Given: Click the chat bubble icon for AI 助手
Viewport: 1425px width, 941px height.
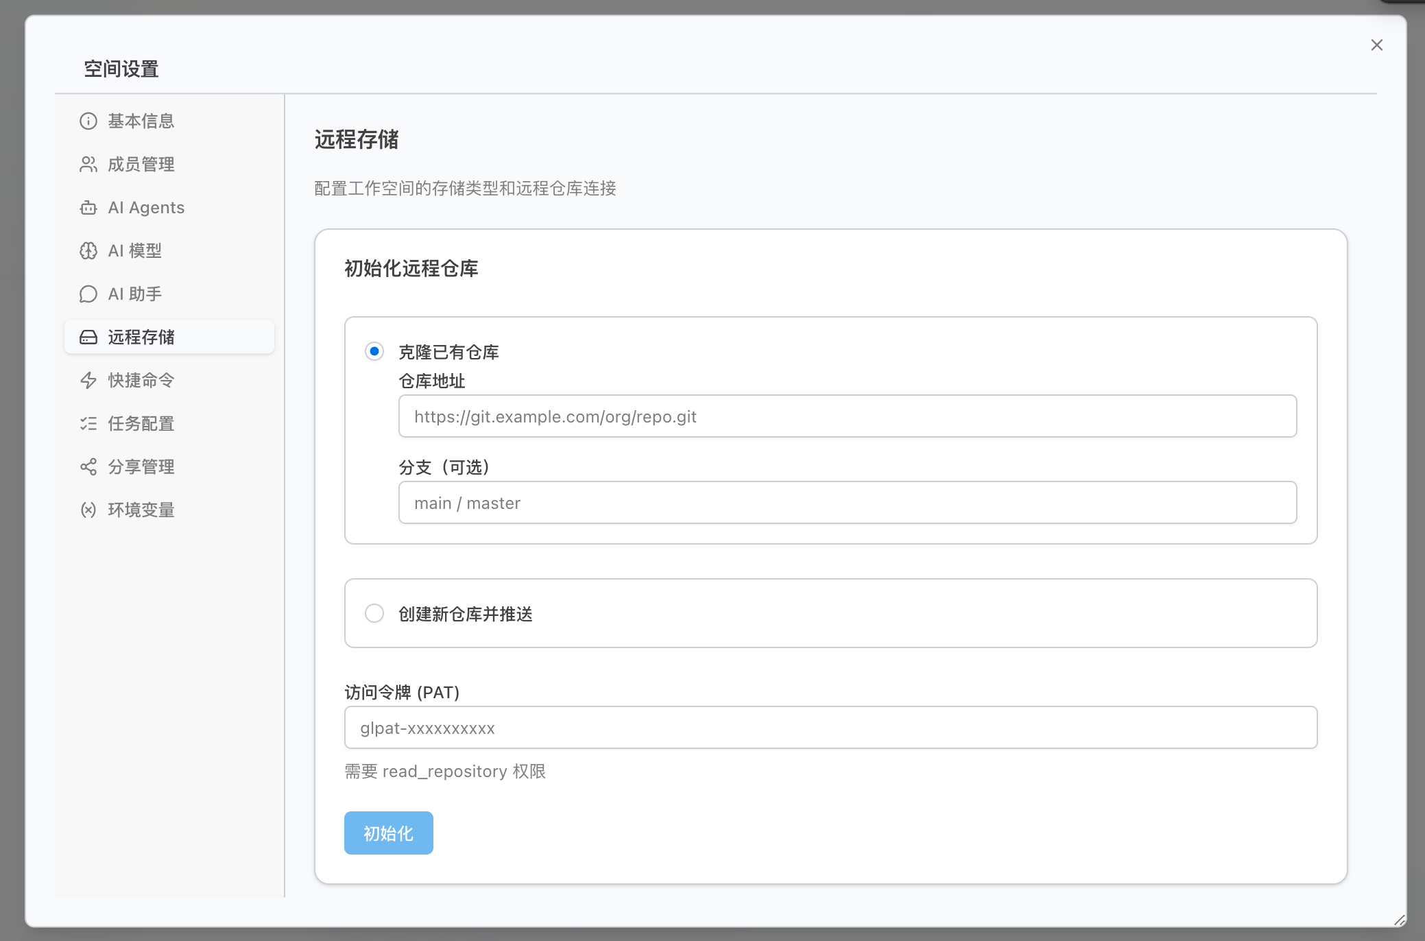Looking at the screenshot, I should point(88,294).
